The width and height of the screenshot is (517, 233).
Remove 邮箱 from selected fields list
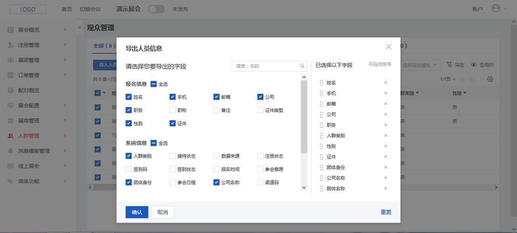pyautogui.click(x=386, y=104)
